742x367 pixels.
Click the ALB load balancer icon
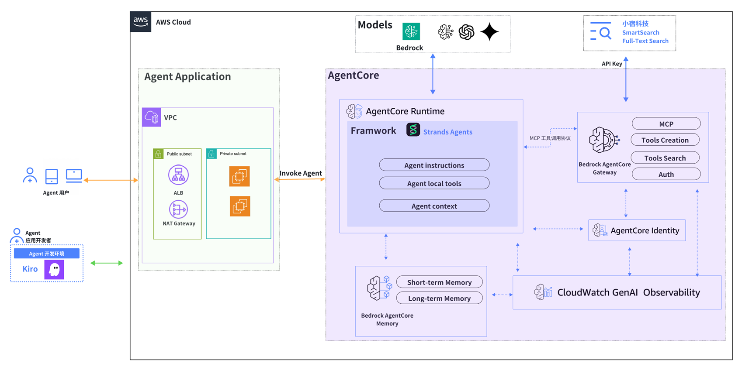(x=178, y=175)
